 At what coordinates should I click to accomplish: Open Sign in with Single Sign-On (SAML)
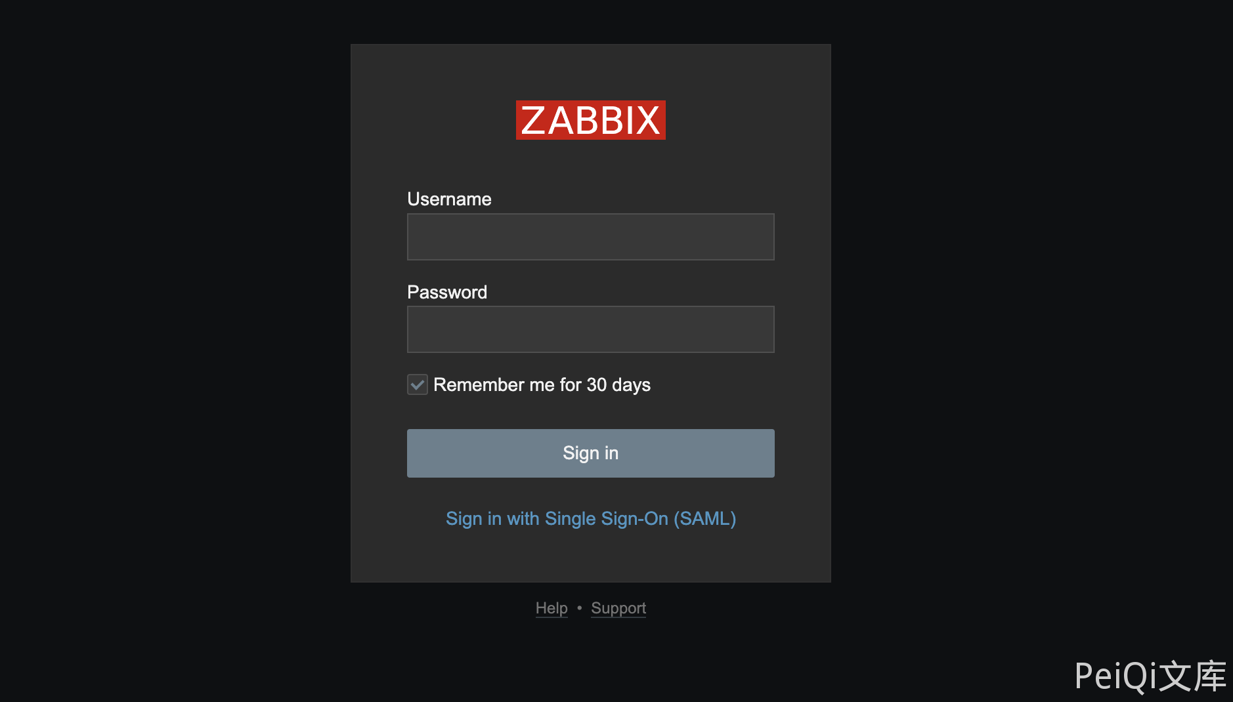pos(590,518)
